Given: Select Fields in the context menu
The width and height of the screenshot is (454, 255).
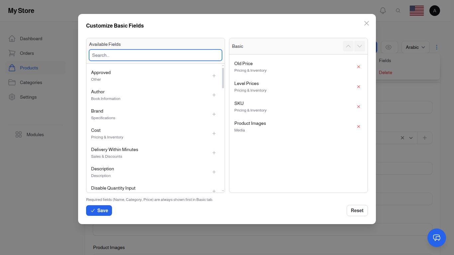Looking at the screenshot, I should click(x=385, y=60).
